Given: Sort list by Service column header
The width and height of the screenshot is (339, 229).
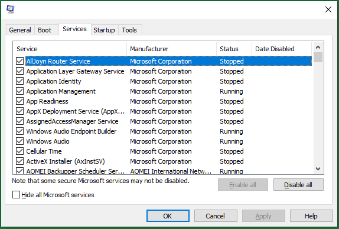Looking at the screenshot, I should click(x=70, y=49).
